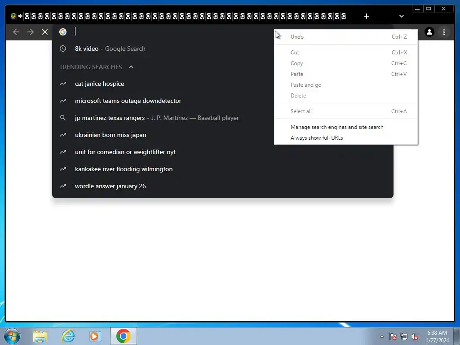The width and height of the screenshot is (460, 345).
Task: Click the Chrome icon in the taskbar
Action: point(123,336)
